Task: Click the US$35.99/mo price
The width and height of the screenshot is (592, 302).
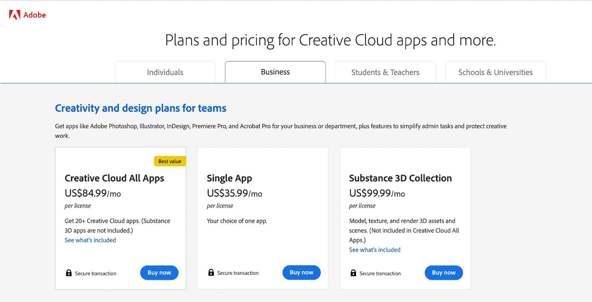Action: [235, 193]
